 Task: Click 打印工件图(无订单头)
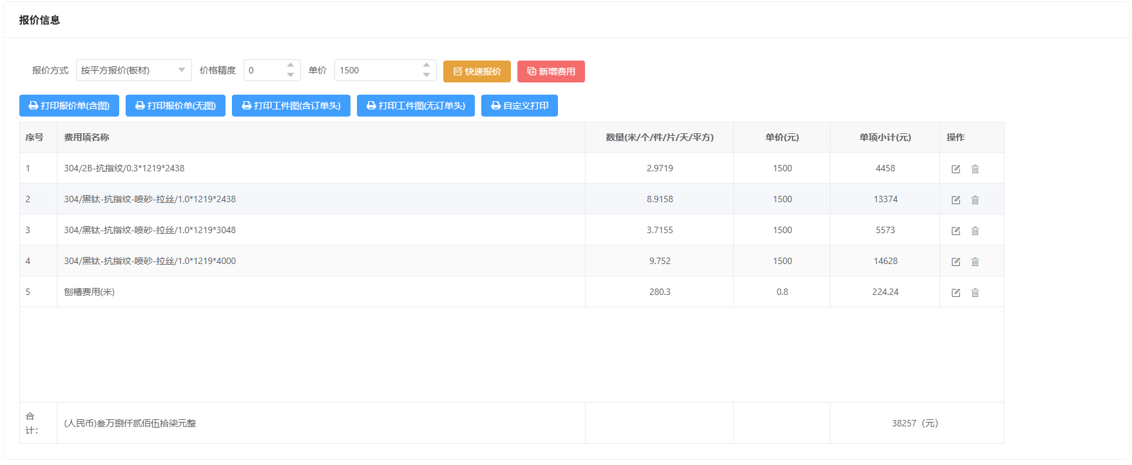tap(416, 106)
